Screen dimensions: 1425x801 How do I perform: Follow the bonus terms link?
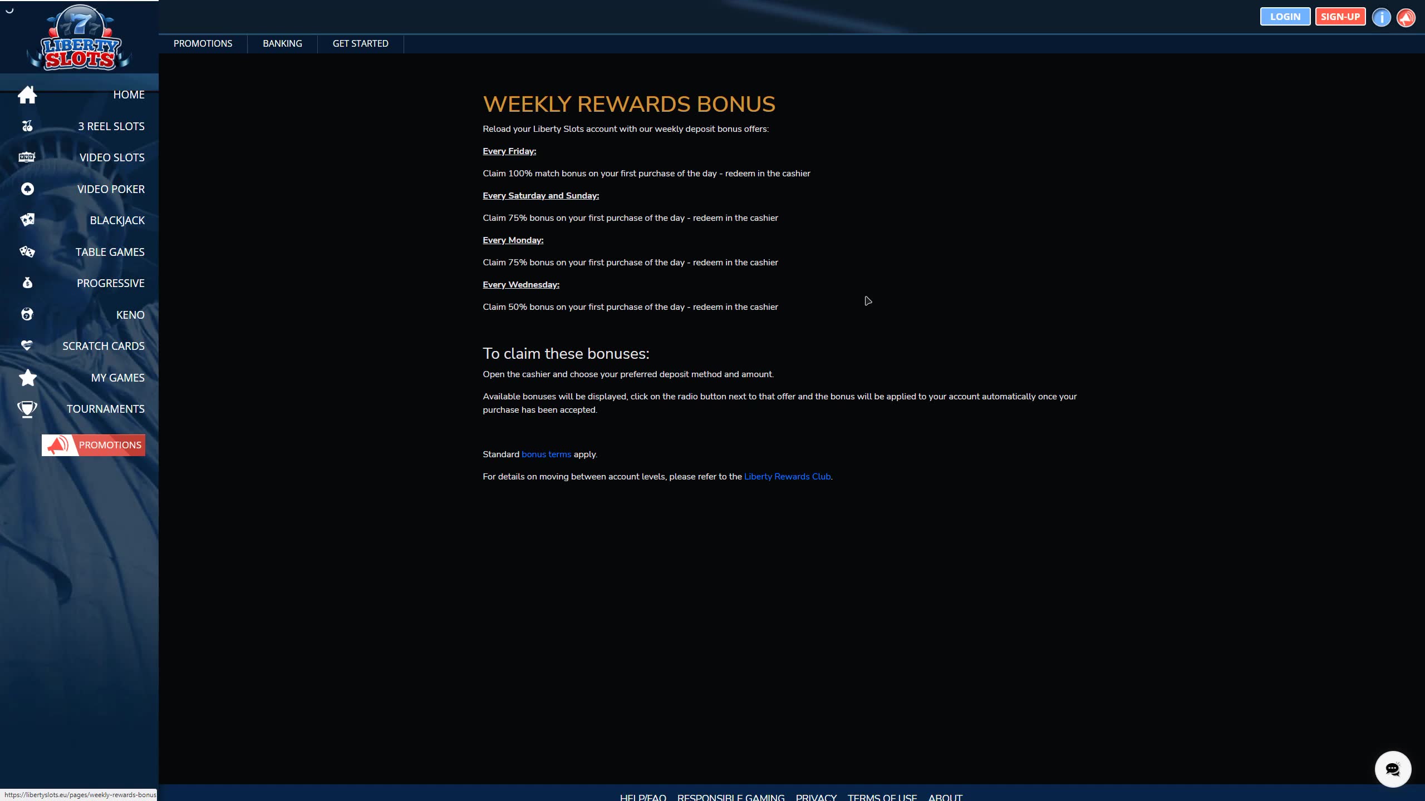tap(546, 454)
